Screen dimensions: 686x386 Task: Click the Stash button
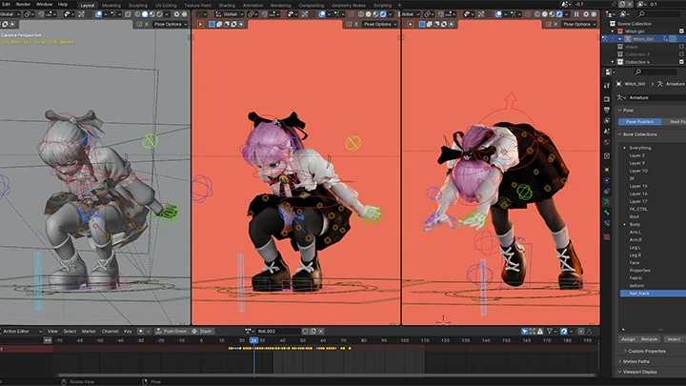coord(202,332)
